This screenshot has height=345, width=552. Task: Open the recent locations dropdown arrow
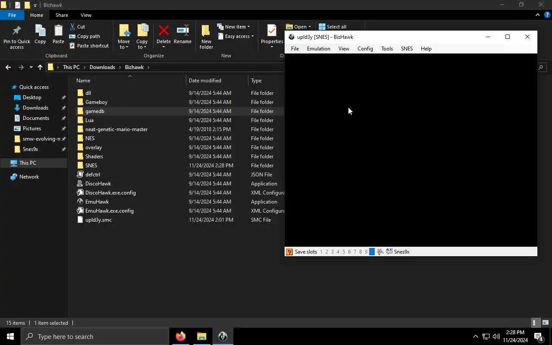(x=31, y=67)
